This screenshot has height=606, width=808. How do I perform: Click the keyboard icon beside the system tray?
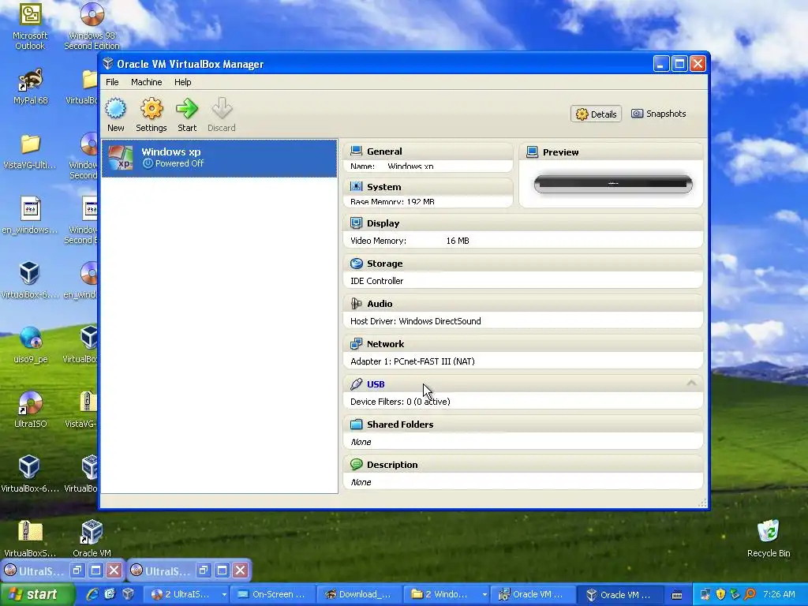(x=677, y=595)
